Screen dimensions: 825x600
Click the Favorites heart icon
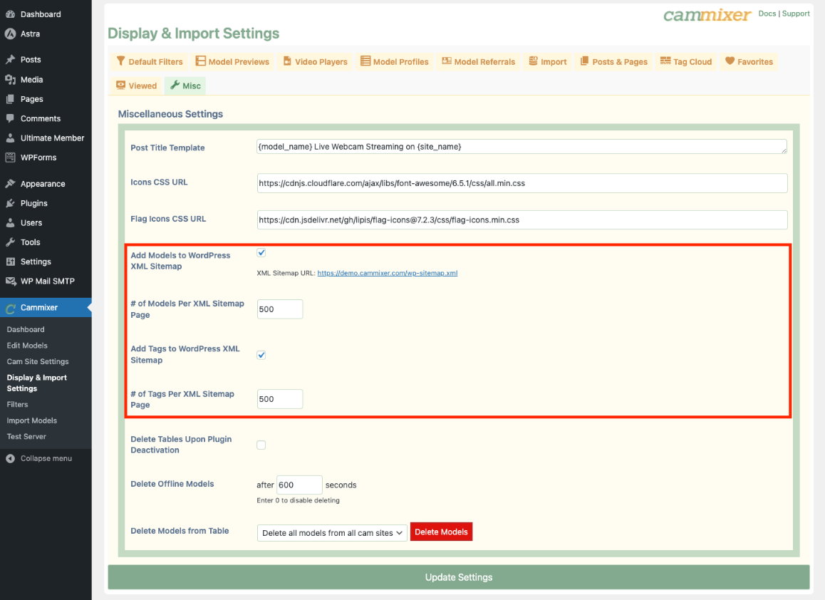[x=730, y=61]
